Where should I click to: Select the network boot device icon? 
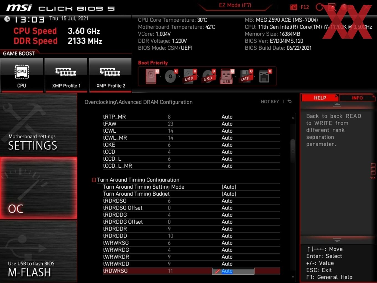265,76
